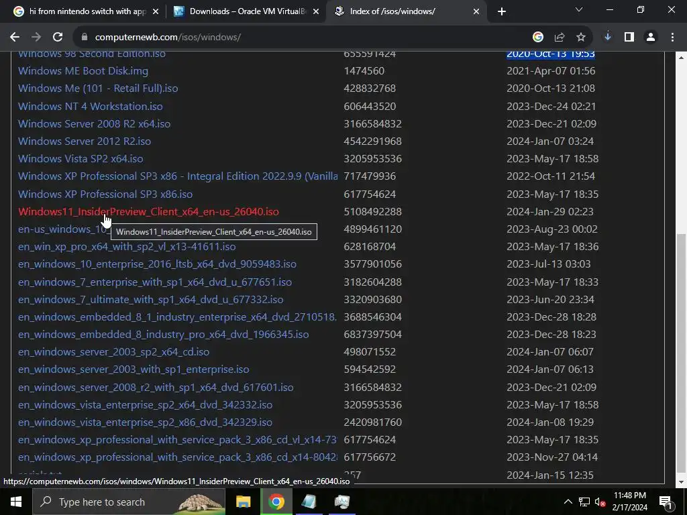
Task: Toggle Chrome side panel icon
Action: 629,38
